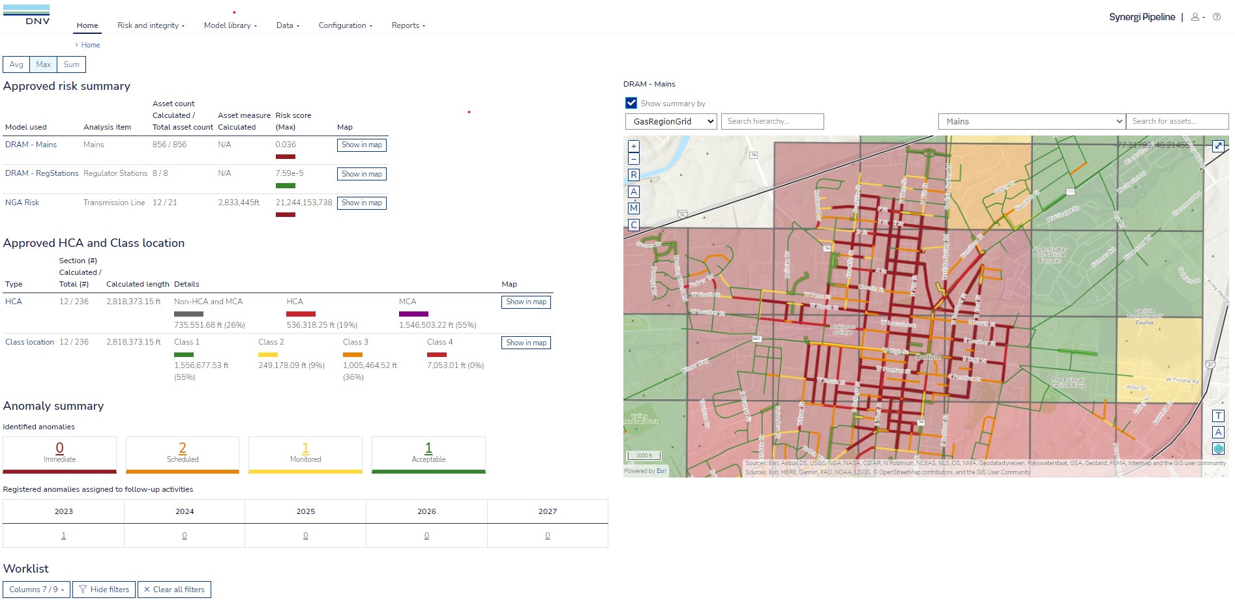Expand the Columns 7/9 menu in Worklist

coord(36,589)
